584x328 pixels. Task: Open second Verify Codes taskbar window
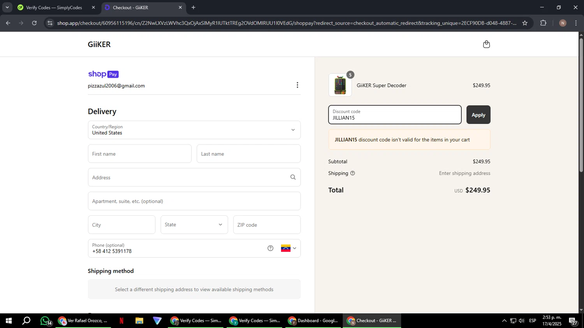pyautogui.click(x=255, y=321)
